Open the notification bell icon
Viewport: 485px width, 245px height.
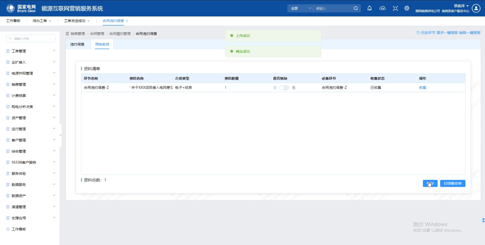tap(370, 8)
